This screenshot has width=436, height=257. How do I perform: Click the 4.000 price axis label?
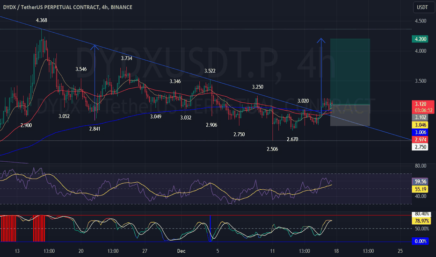(421, 51)
